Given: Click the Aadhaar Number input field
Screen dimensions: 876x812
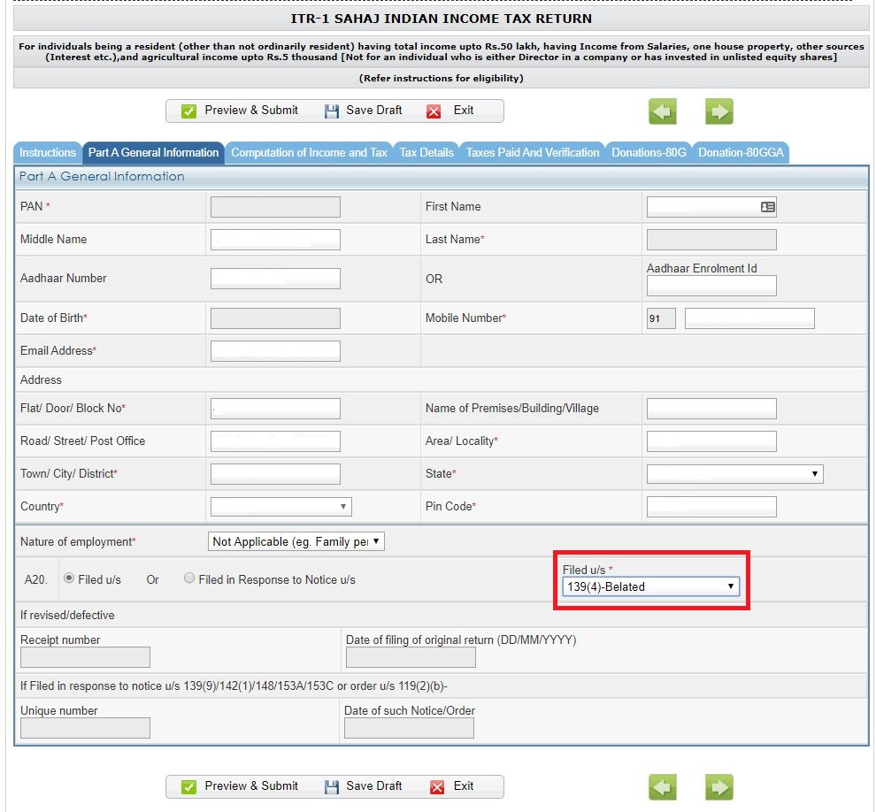Looking at the screenshot, I should click(x=274, y=278).
